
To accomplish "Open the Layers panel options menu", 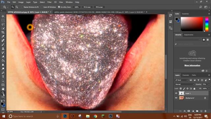I will coord(209,75).
